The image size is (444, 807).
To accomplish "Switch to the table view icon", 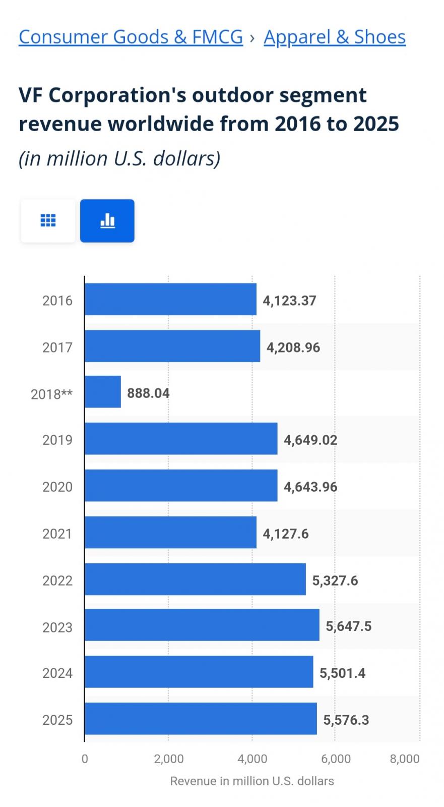I will (48, 220).
